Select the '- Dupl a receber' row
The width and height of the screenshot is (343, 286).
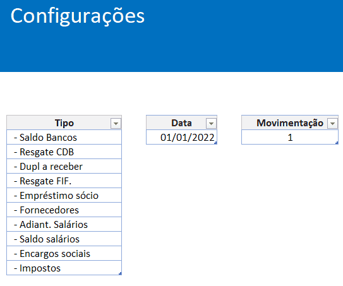(x=64, y=167)
